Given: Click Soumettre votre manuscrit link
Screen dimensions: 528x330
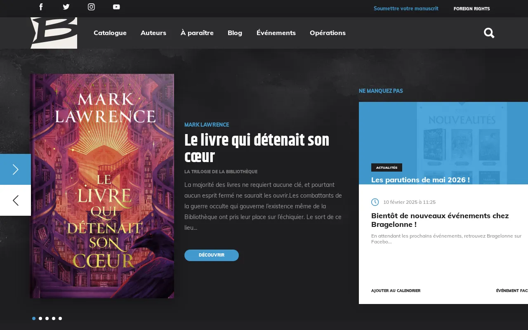Looking at the screenshot, I should (406, 9).
